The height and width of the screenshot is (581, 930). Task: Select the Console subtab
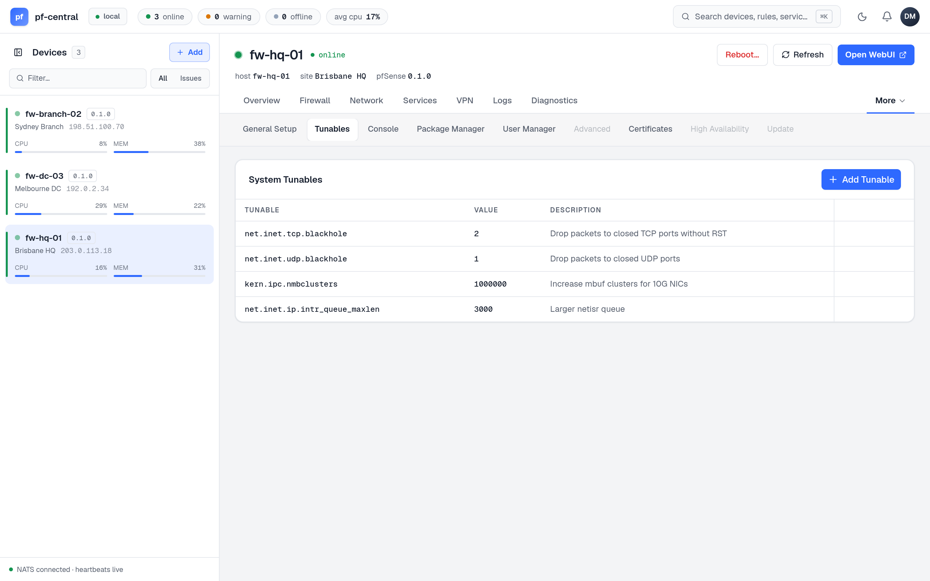coord(383,129)
